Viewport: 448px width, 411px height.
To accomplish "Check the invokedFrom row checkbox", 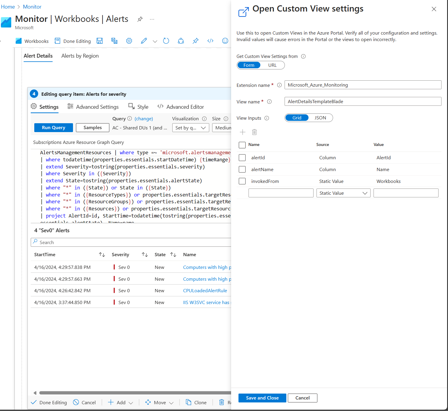I will 242,181.
